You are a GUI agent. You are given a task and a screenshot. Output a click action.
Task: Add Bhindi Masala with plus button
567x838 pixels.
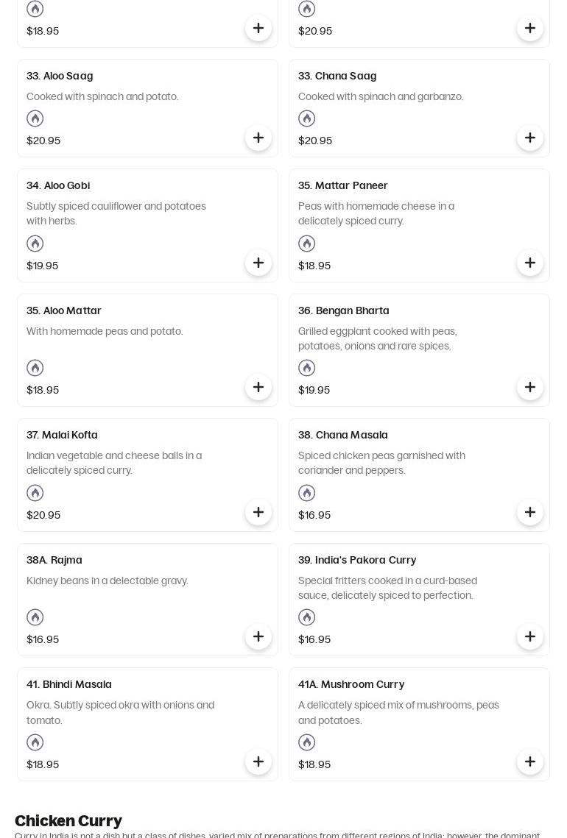258,761
